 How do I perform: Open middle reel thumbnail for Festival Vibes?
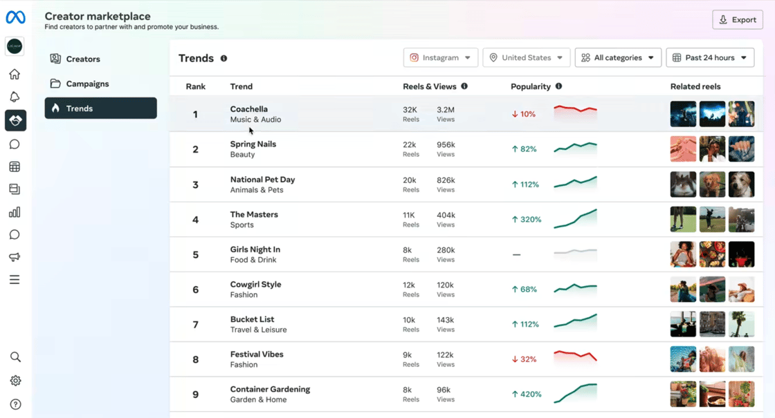click(712, 359)
